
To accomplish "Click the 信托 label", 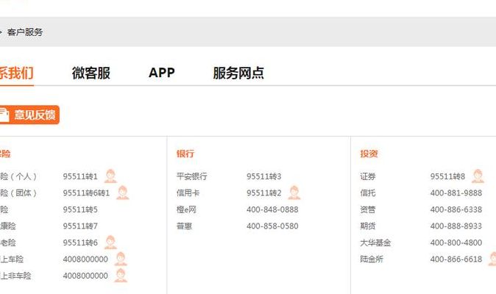I will click(368, 193).
